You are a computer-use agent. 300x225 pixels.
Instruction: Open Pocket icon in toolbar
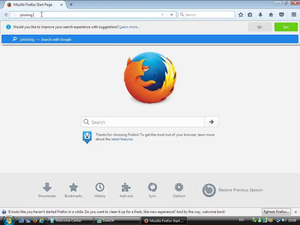[x=282, y=15]
